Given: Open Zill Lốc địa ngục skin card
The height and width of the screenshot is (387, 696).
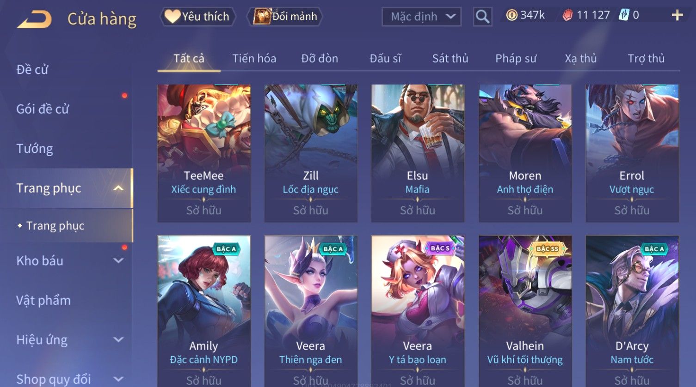Looking at the screenshot, I should click(x=311, y=153).
